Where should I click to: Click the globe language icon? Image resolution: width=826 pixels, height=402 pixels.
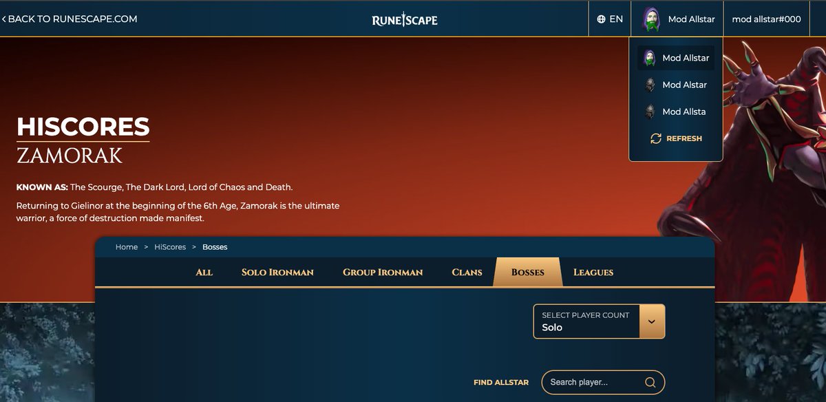click(601, 19)
